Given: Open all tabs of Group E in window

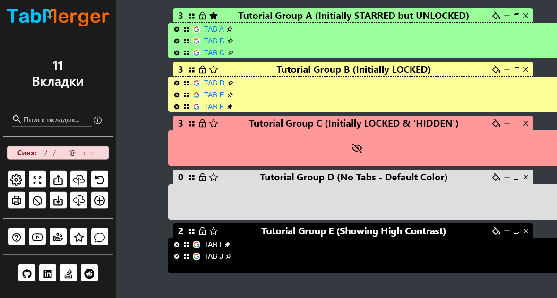Looking at the screenshot, I should [516, 231].
